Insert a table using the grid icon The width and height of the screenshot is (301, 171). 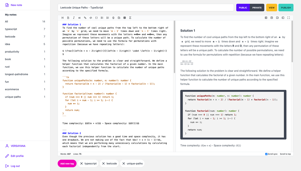(125, 18)
